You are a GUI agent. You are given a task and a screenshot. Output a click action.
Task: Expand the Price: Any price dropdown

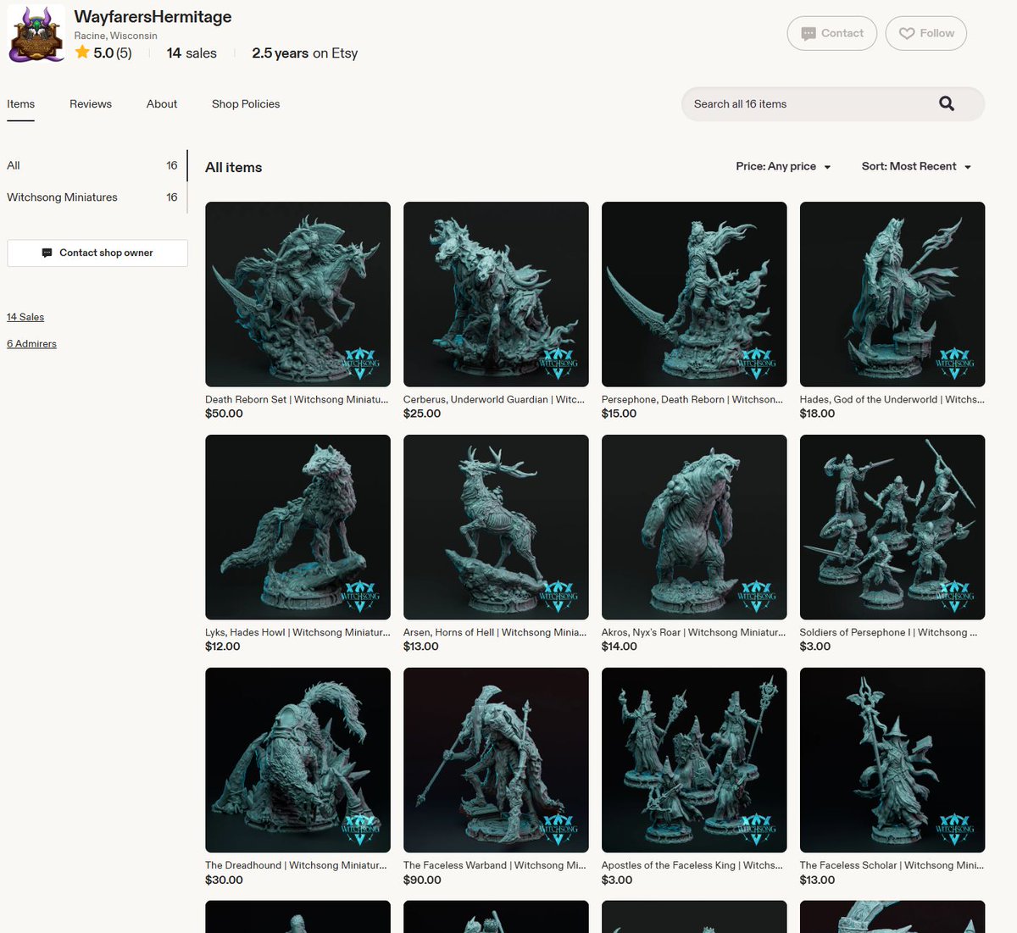click(783, 166)
